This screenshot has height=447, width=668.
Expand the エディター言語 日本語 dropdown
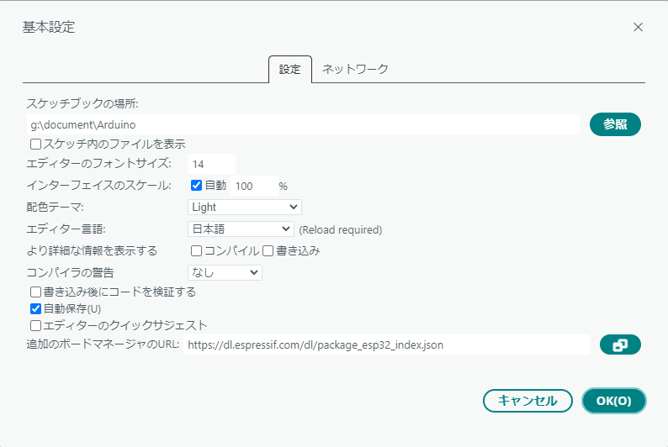pyautogui.click(x=240, y=229)
